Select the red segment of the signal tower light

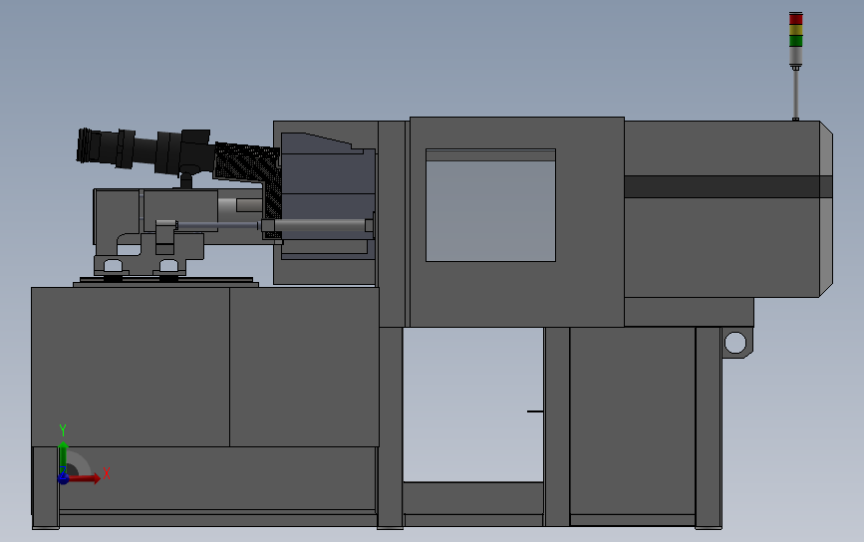click(x=795, y=19)
